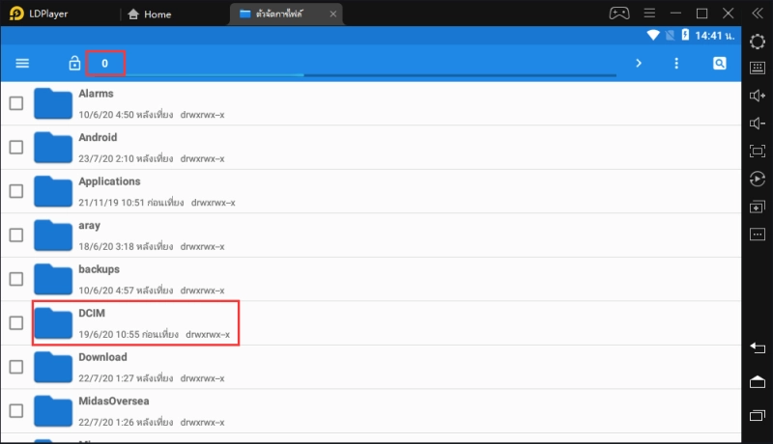Viewport: 773px width, 444px height.
Task: Select the storage '0' path segment
Action: tap(104, 64)
